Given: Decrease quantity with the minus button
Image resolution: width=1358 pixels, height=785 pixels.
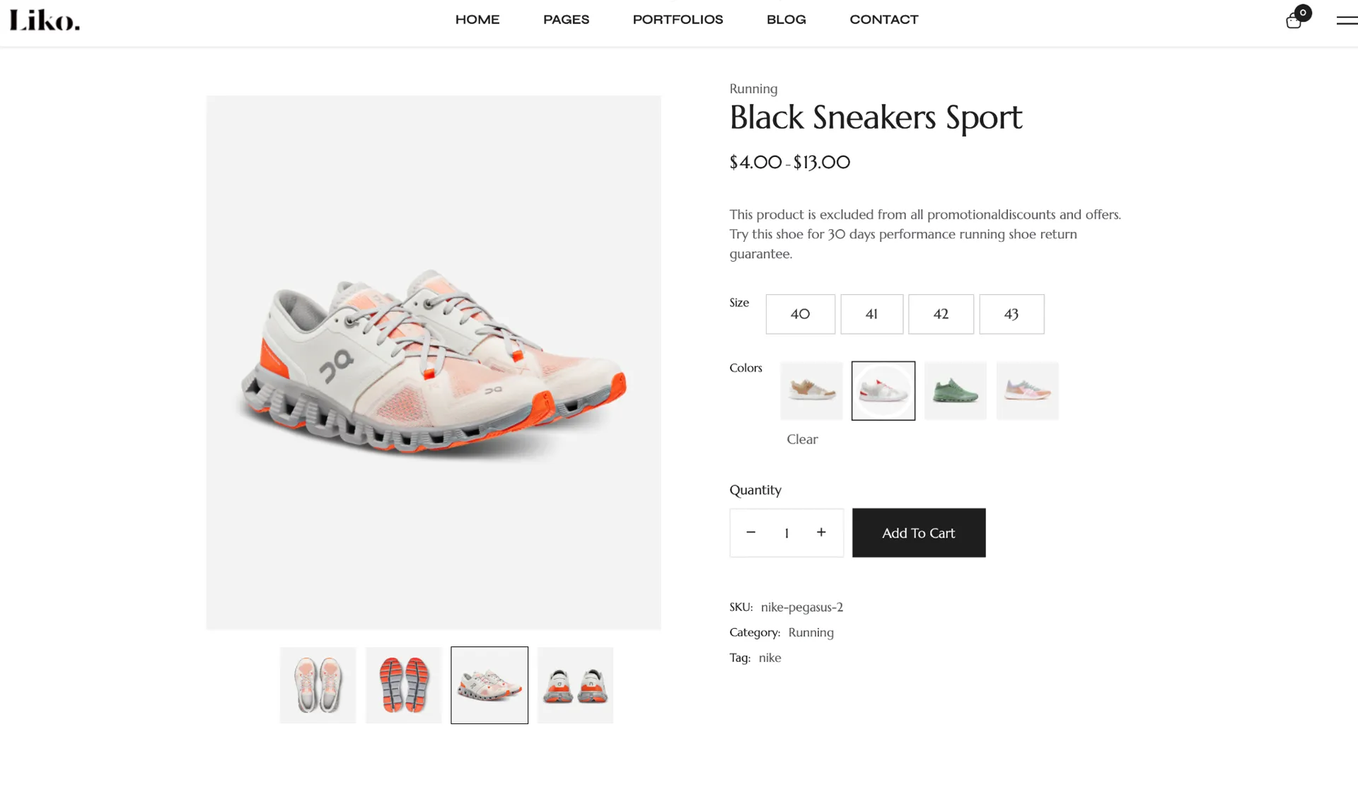Looking at the screenshot, I should [x=751, y=533].
